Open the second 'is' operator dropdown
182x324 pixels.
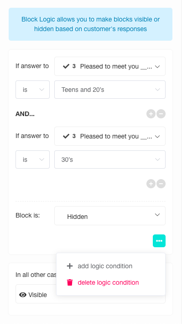coord(32,159)
